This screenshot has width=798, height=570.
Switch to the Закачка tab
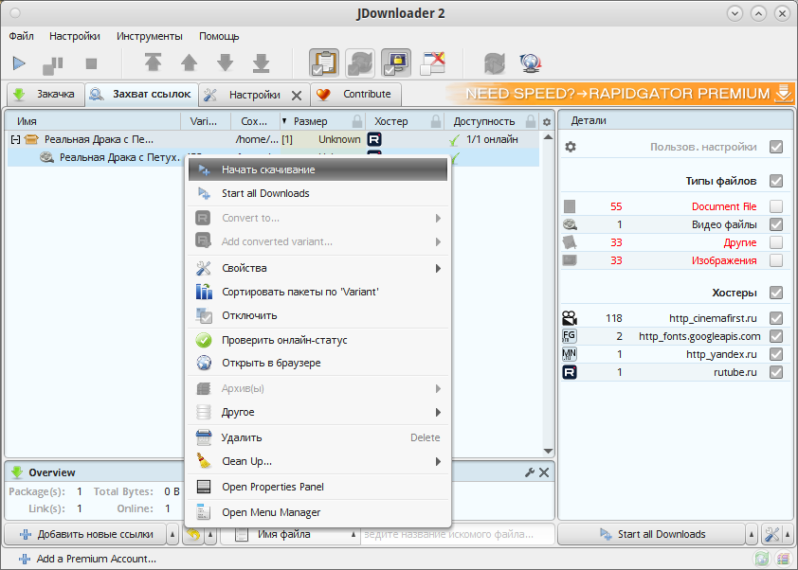tap(45, 94)
